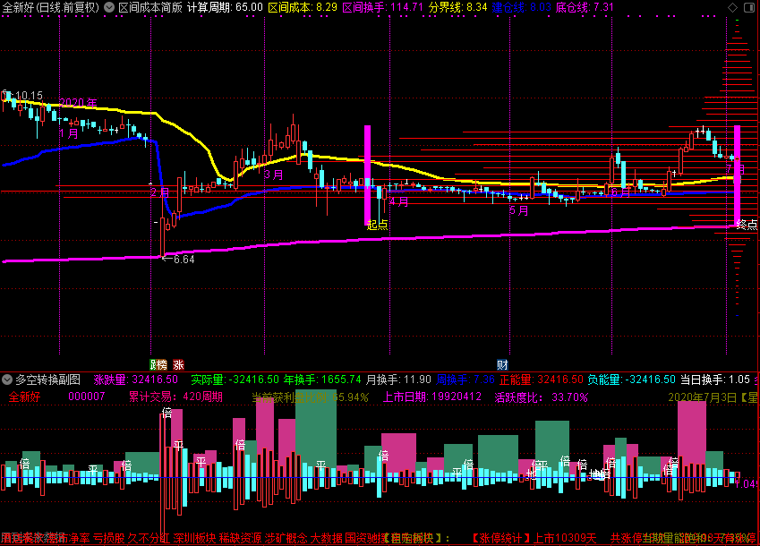The width and height of the screenshot is (760, 546).
Task: Click the 10.15 high price label
Action: [x=29, y=96]
